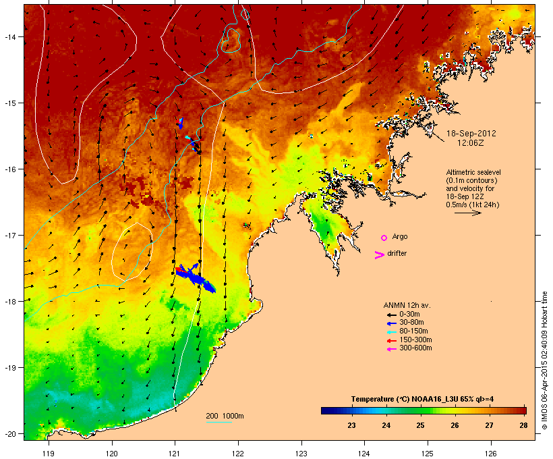Viewport: 553px width, 459px height.
Task: Click the 'drifter' legend label
Action: (397, 253)
